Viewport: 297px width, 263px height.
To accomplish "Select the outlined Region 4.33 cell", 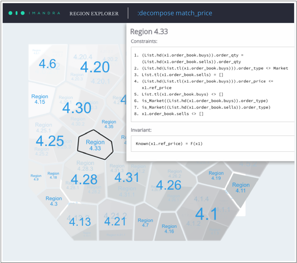I will (x=95, y=145).
